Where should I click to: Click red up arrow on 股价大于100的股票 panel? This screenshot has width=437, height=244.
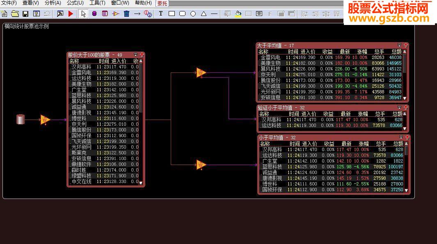point(142,54)
